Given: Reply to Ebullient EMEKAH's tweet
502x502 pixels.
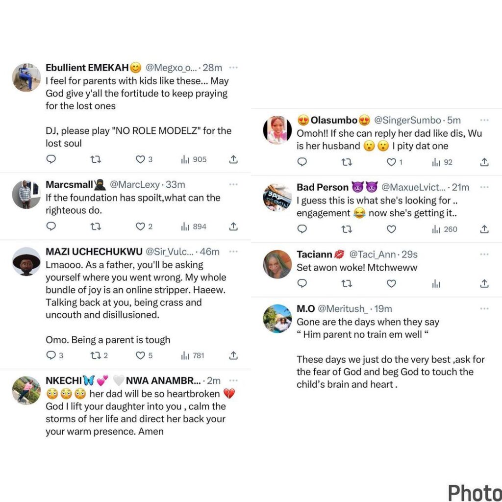Looking at the screenshot, I should [51, 159].
